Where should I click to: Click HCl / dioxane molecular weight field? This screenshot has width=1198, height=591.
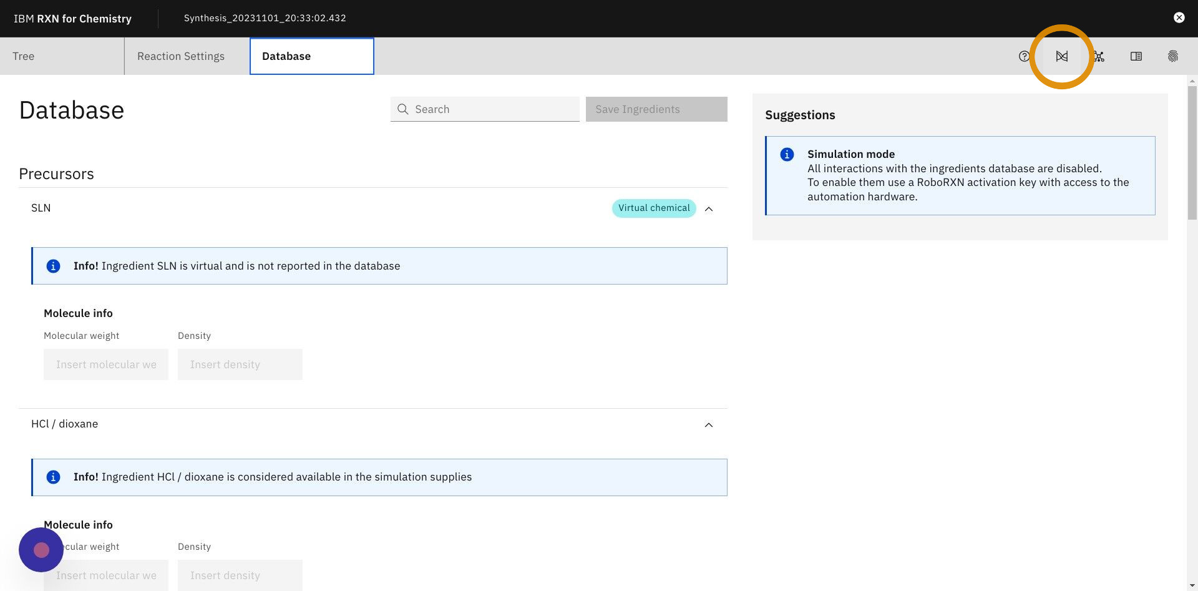tap(106, 575)
